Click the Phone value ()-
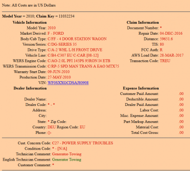 click(x=49, y=133)
